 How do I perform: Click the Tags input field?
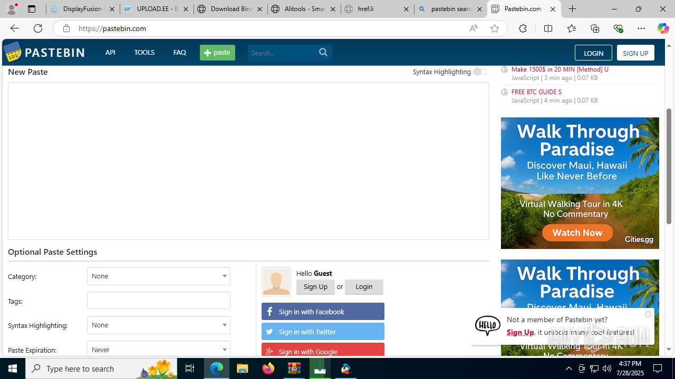pos(159,301)
